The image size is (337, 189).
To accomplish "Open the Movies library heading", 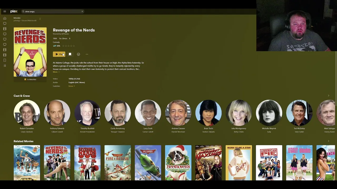I will click(17, 18).
